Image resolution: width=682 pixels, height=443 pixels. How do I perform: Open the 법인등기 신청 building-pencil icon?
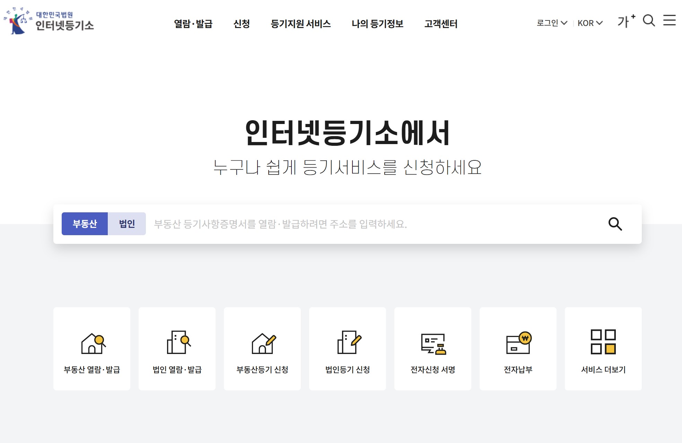click(348, 343)
